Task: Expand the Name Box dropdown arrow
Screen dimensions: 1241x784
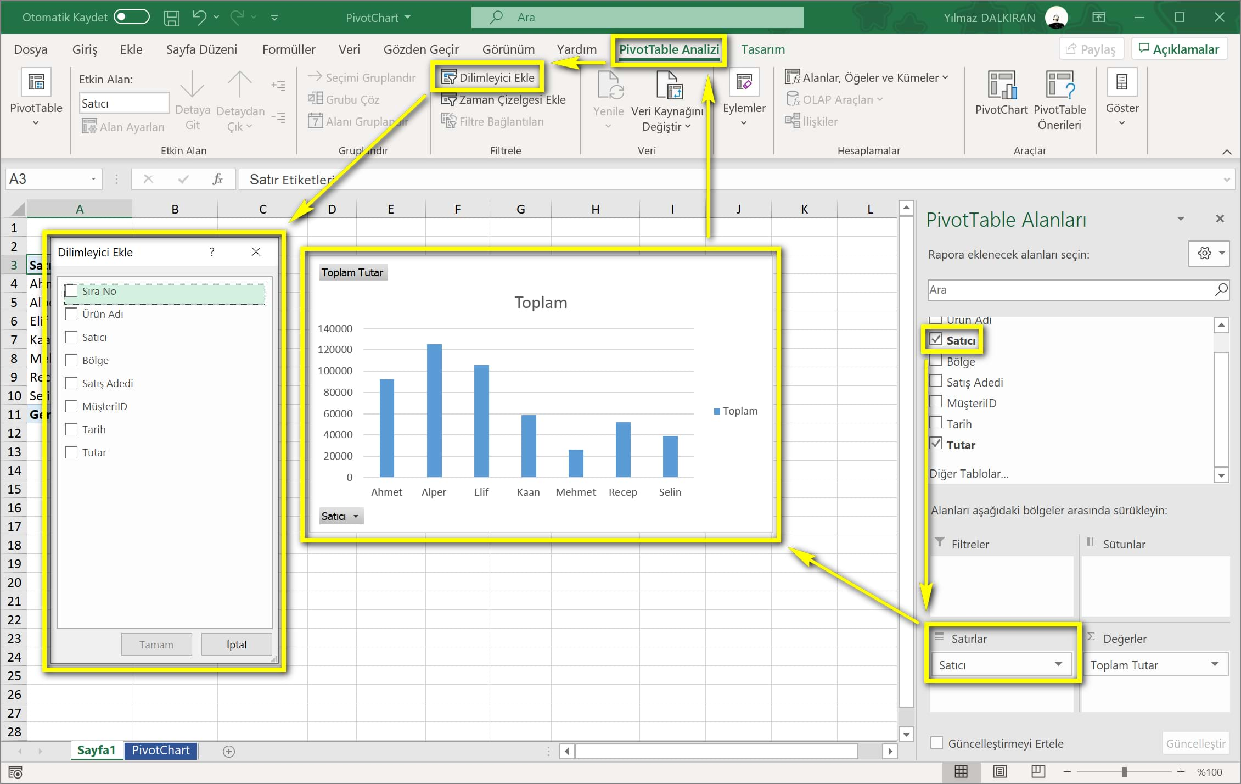Action: coord(93,179)
